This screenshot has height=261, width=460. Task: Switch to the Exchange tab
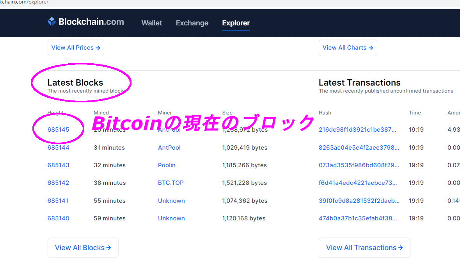pos(192,23)
